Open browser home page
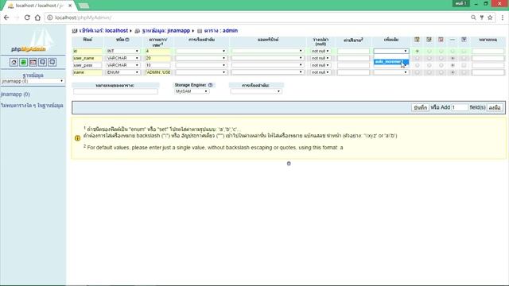 [x=37, y=17]
